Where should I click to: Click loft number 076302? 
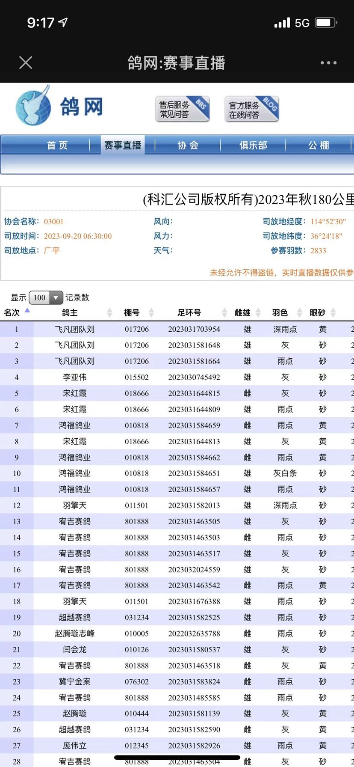pos(137,681)
